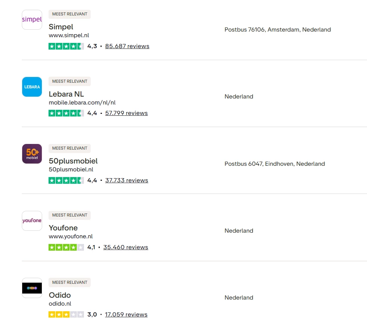Viewport: 367px width, 327px height.
Task: Click the Youfone logo thumbnail
Action: [x=32, y=221]
